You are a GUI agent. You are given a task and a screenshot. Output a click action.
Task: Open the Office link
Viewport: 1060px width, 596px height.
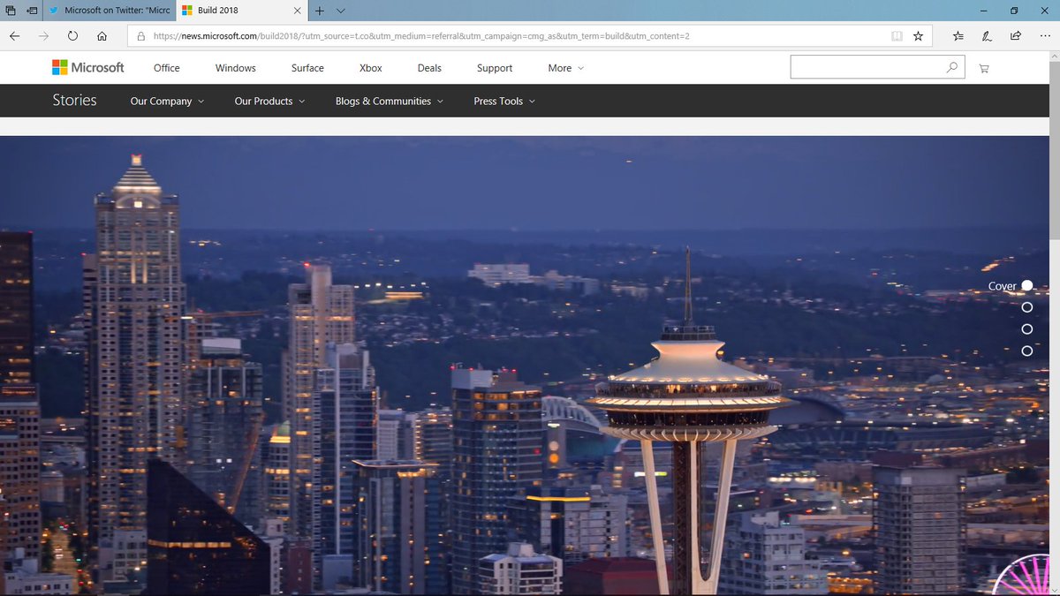pos(167,68)
